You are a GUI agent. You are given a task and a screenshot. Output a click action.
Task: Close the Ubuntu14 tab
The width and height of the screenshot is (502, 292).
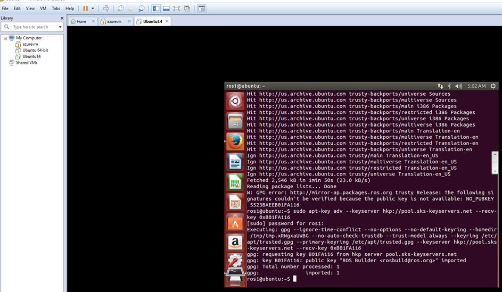click(x=167, y=21)
